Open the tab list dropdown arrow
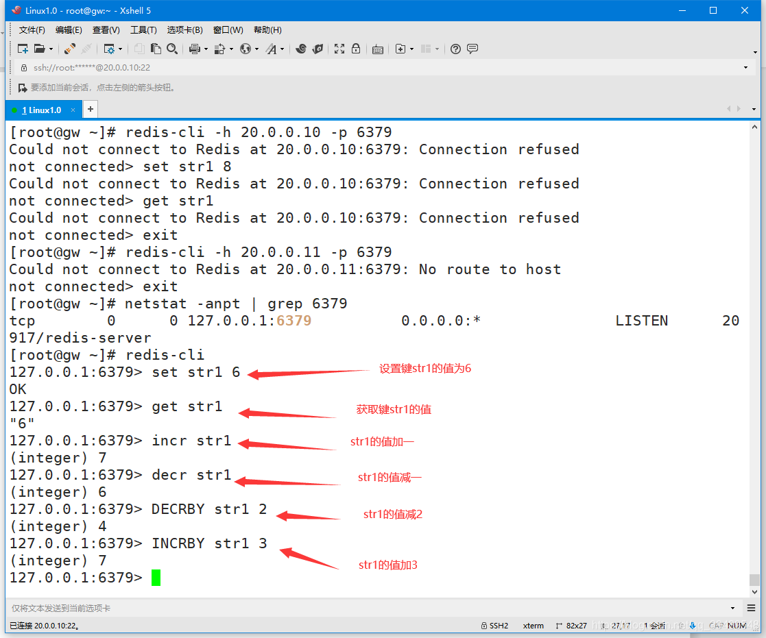The height and width of the screenshot is (638, 766). coord(754,110)
